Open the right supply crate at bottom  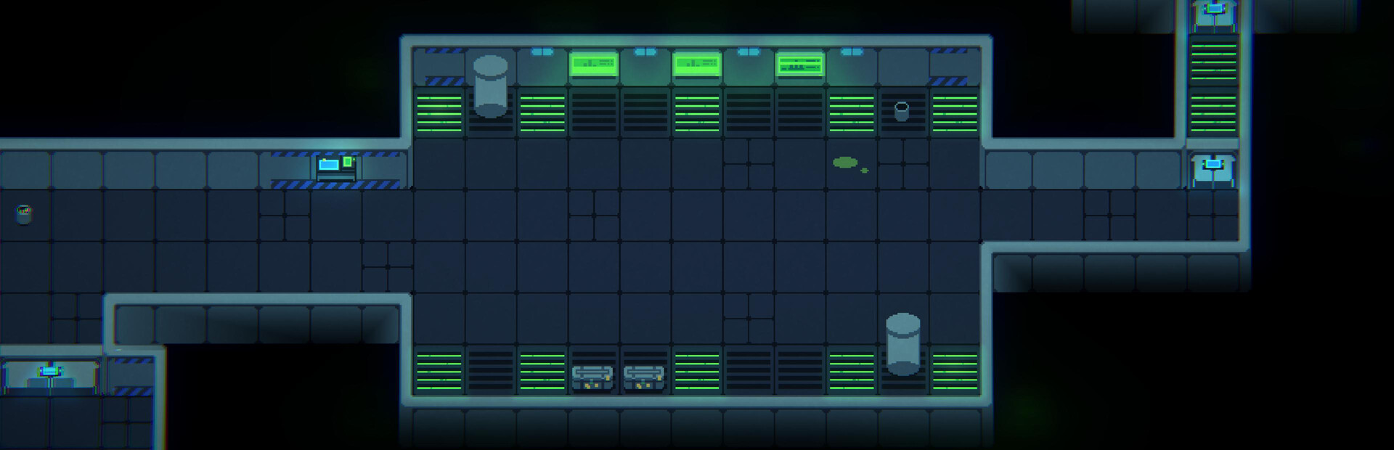644,377
